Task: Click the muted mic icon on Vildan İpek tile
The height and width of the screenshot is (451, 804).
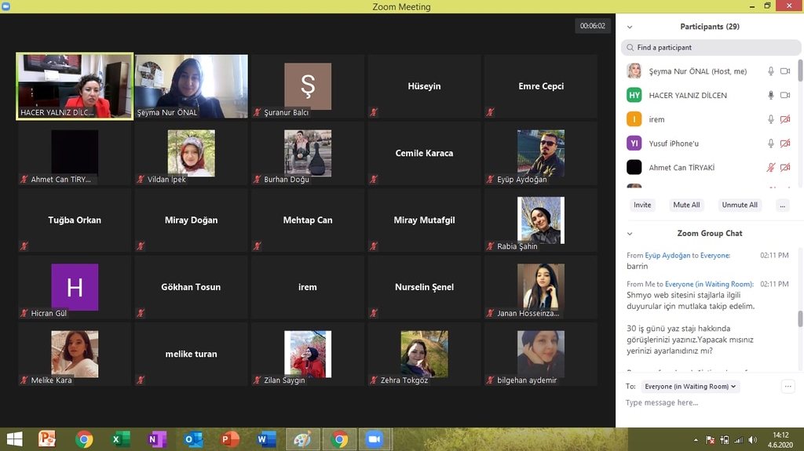Action: [141, 180]
